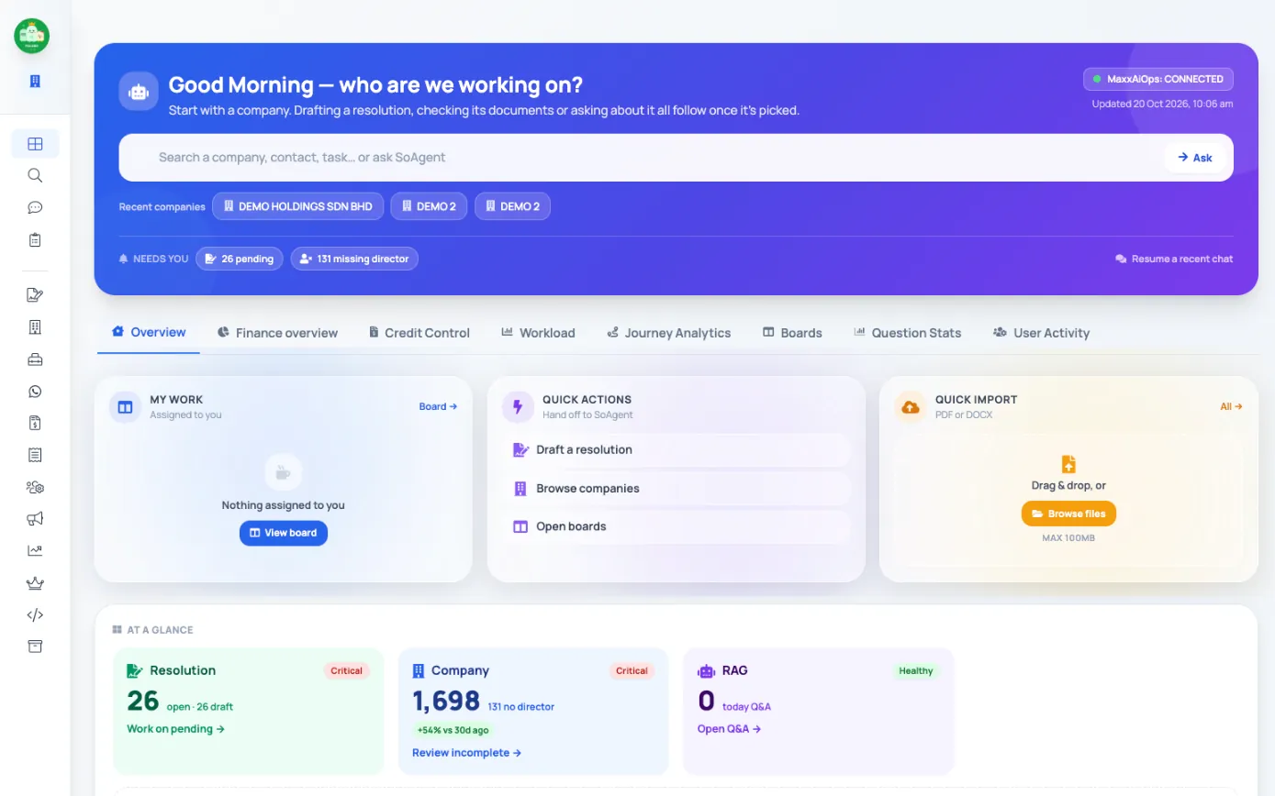Open the Credit Control tab
Viewport: 1275px width, 796px height.
tap(419, 333)
